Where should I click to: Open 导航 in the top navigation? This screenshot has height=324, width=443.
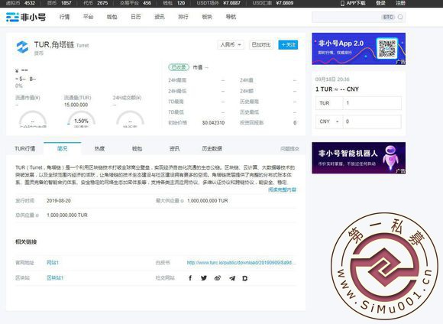231,17
